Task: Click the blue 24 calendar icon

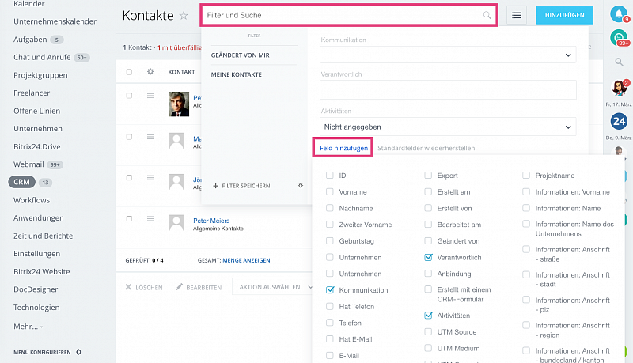Action: (619, 121)
